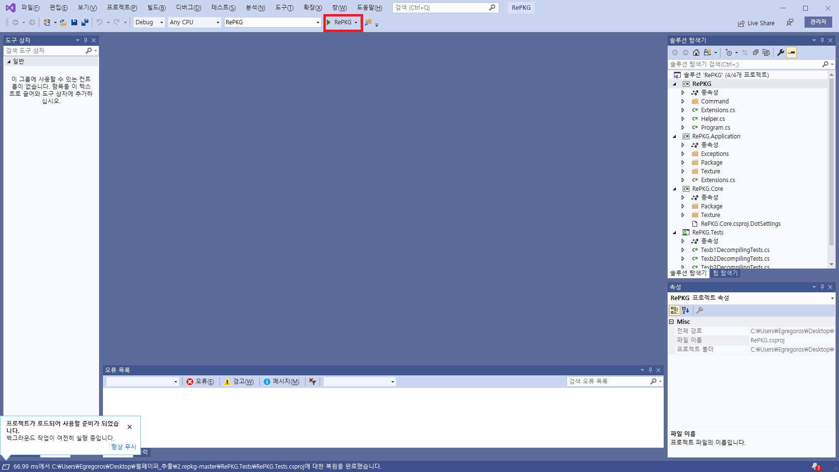
Task: Click the Save single-disk toolbar icon
Action: click(x=74, y=22)
